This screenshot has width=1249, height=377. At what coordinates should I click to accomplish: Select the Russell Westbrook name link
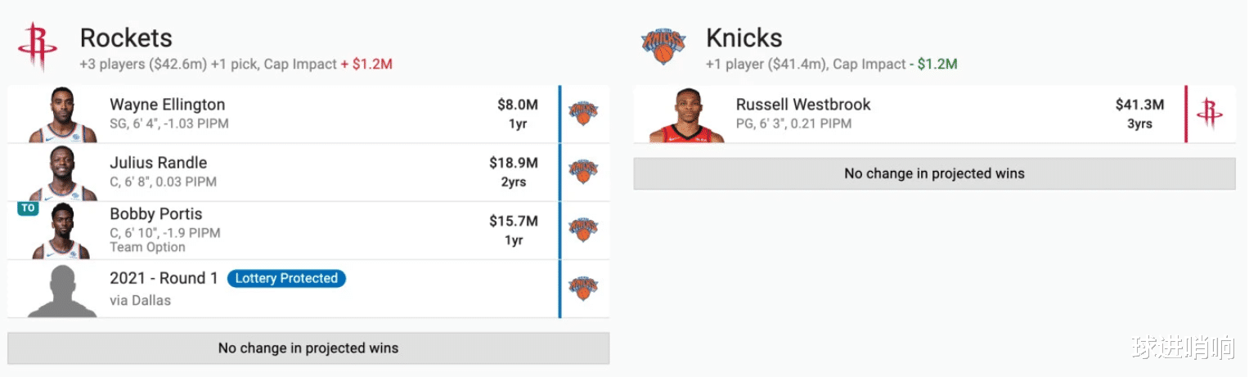pos(803,105)
